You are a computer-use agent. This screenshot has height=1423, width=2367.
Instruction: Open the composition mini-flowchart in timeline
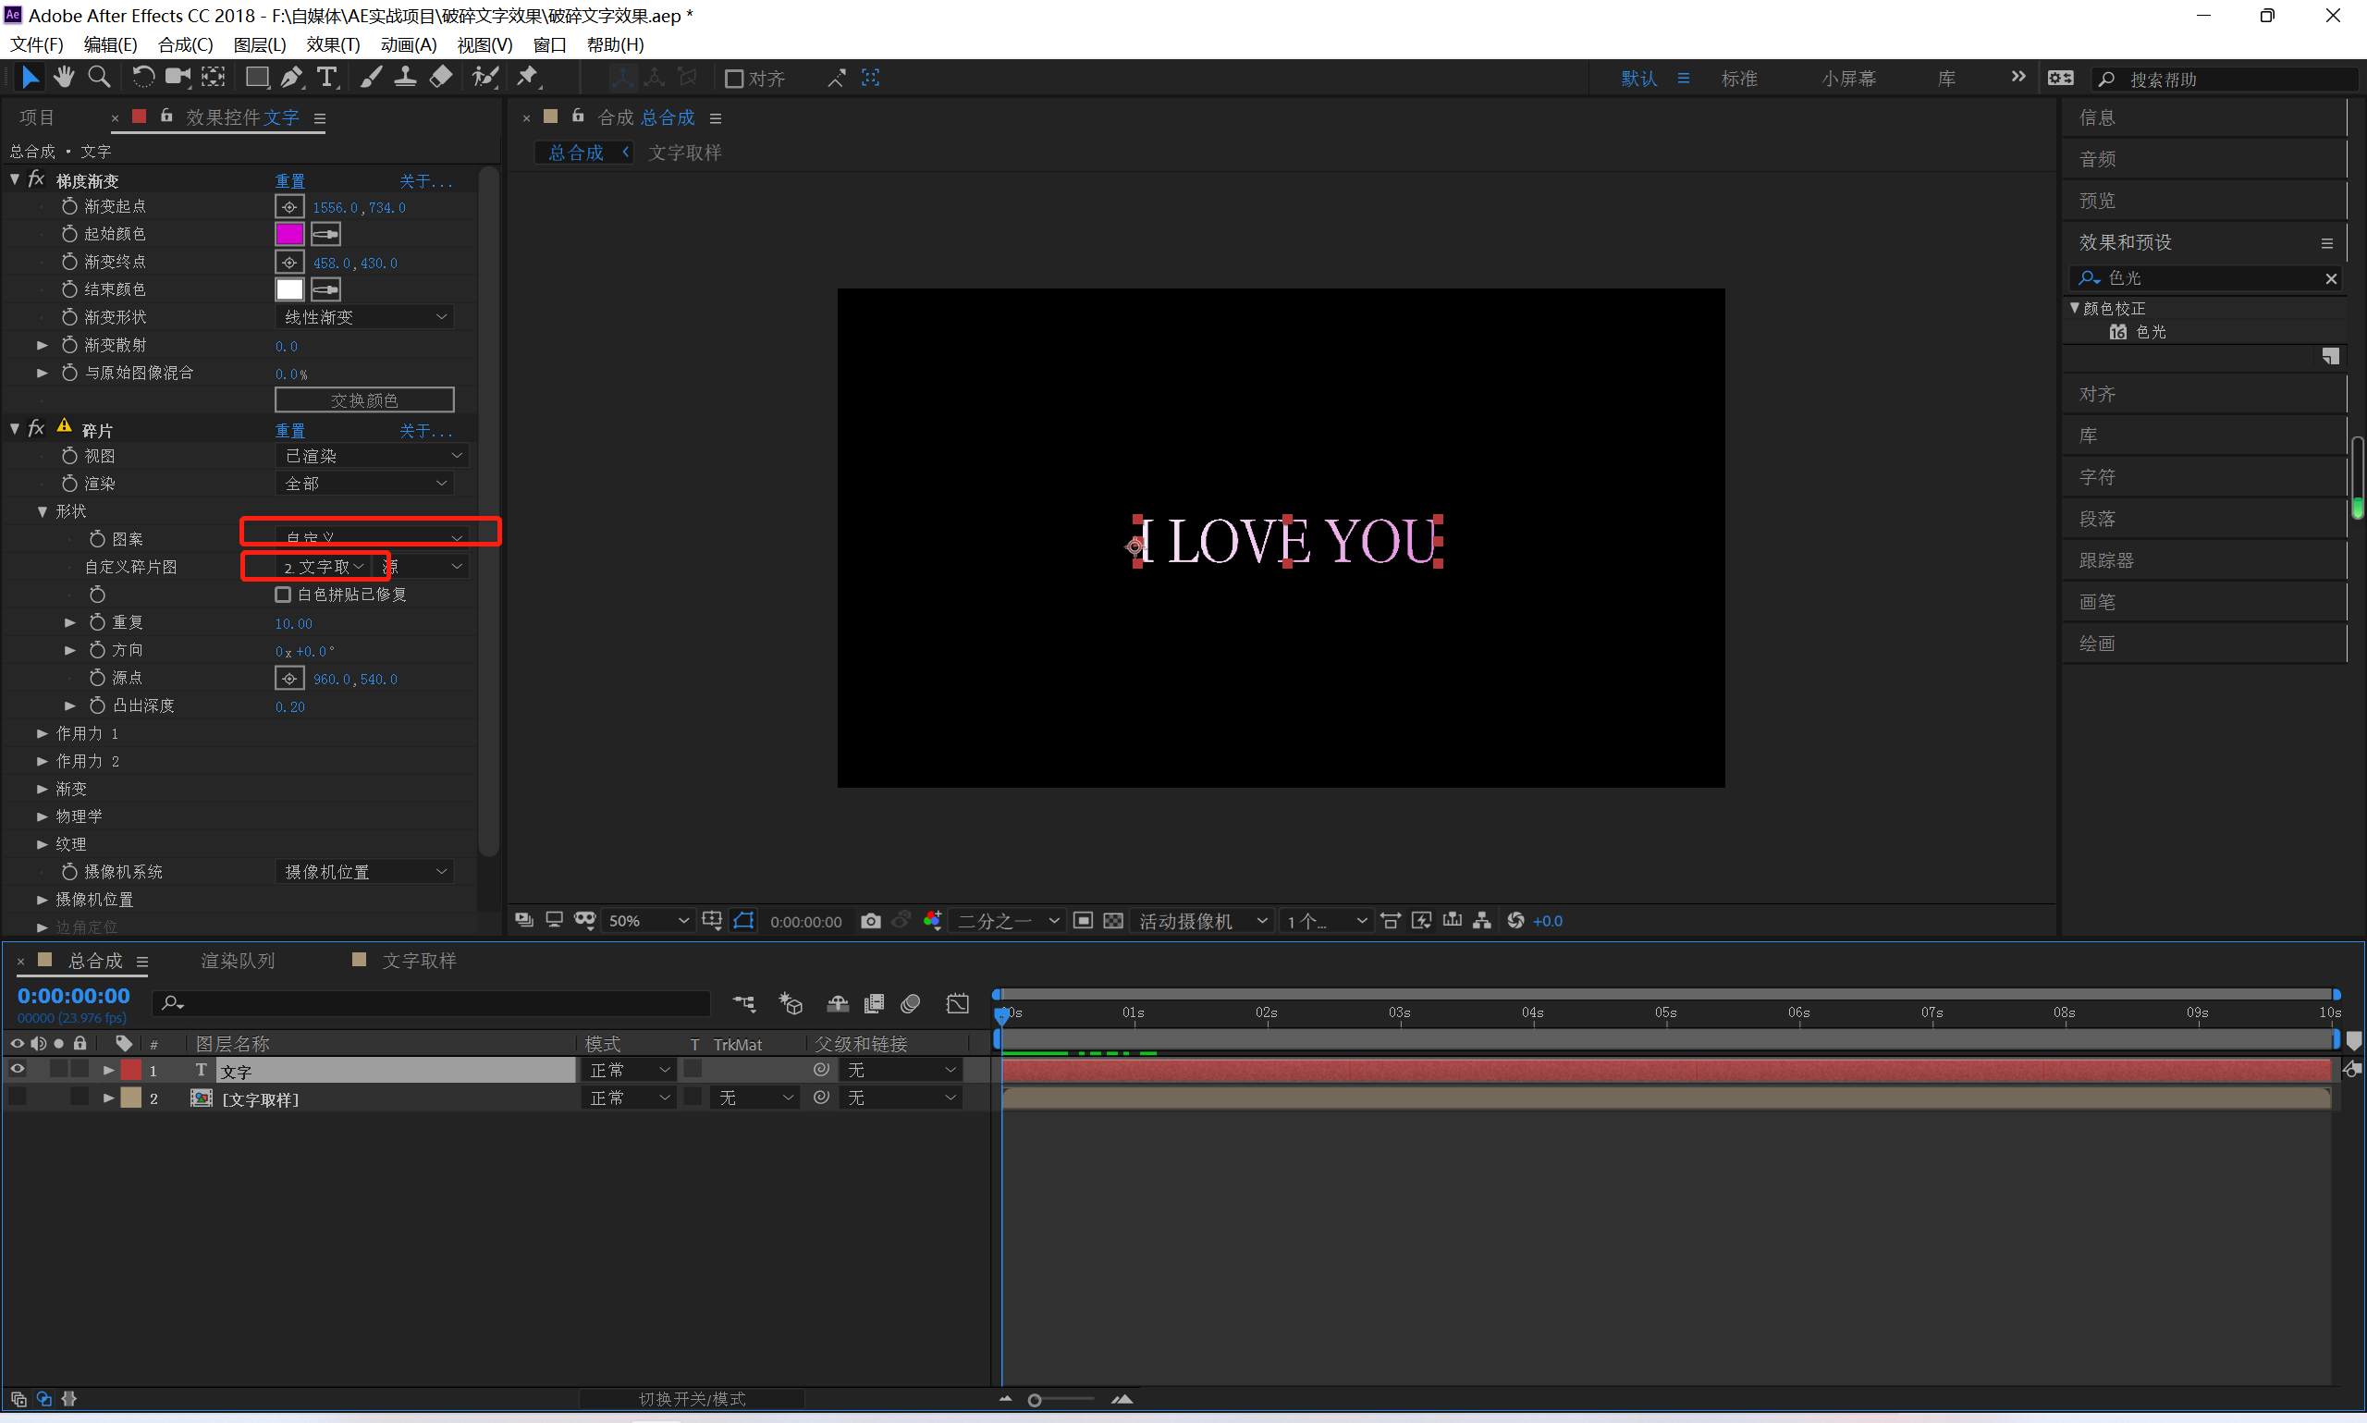(744, 1004)
